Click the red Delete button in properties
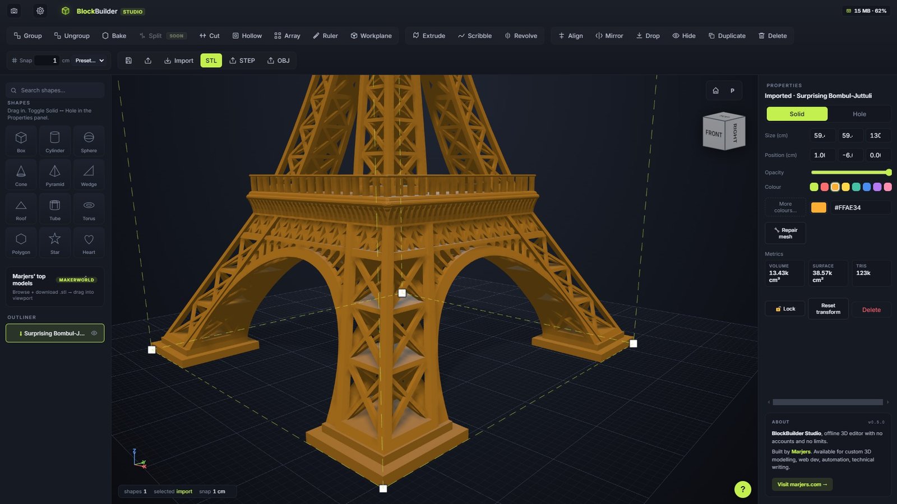Image resolution: width=897 pixels, height=504 pixels. point(871,309)
